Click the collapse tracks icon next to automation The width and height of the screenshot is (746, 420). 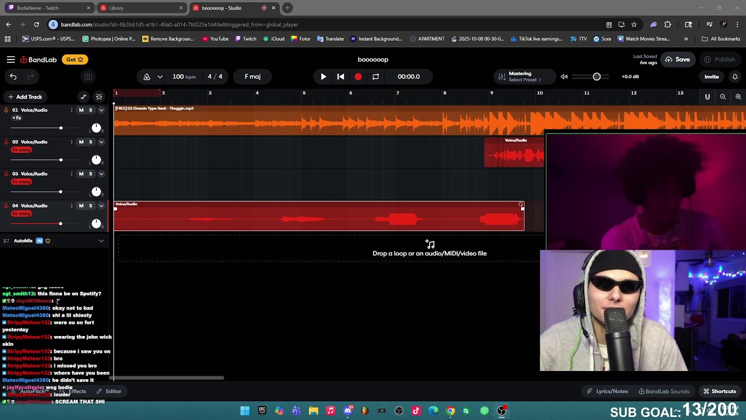click(x=99, y=97)
